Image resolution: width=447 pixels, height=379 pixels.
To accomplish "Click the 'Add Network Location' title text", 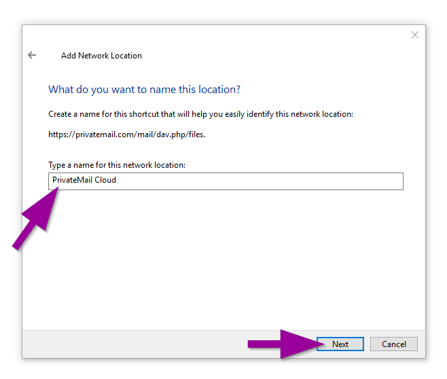I will point(101,56).
